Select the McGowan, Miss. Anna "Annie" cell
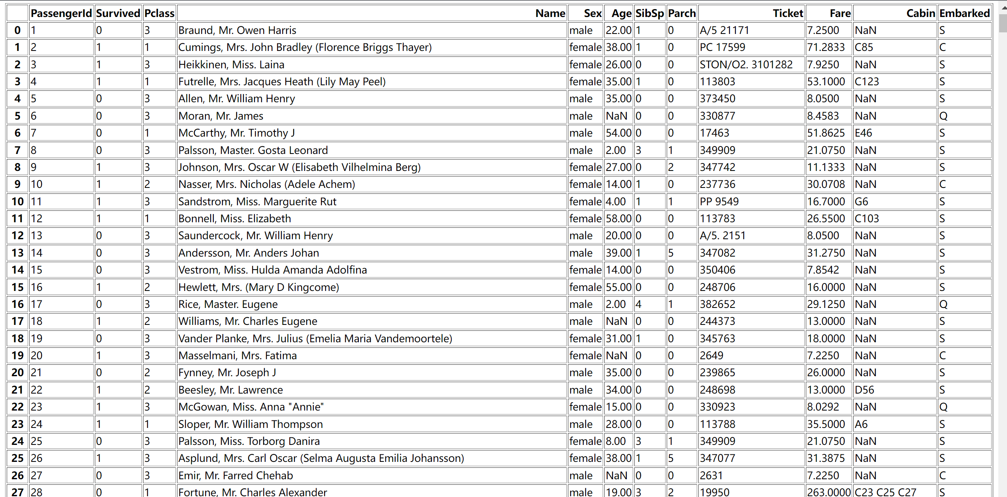Screen dimensions: 1007x497 click(251, 407)
